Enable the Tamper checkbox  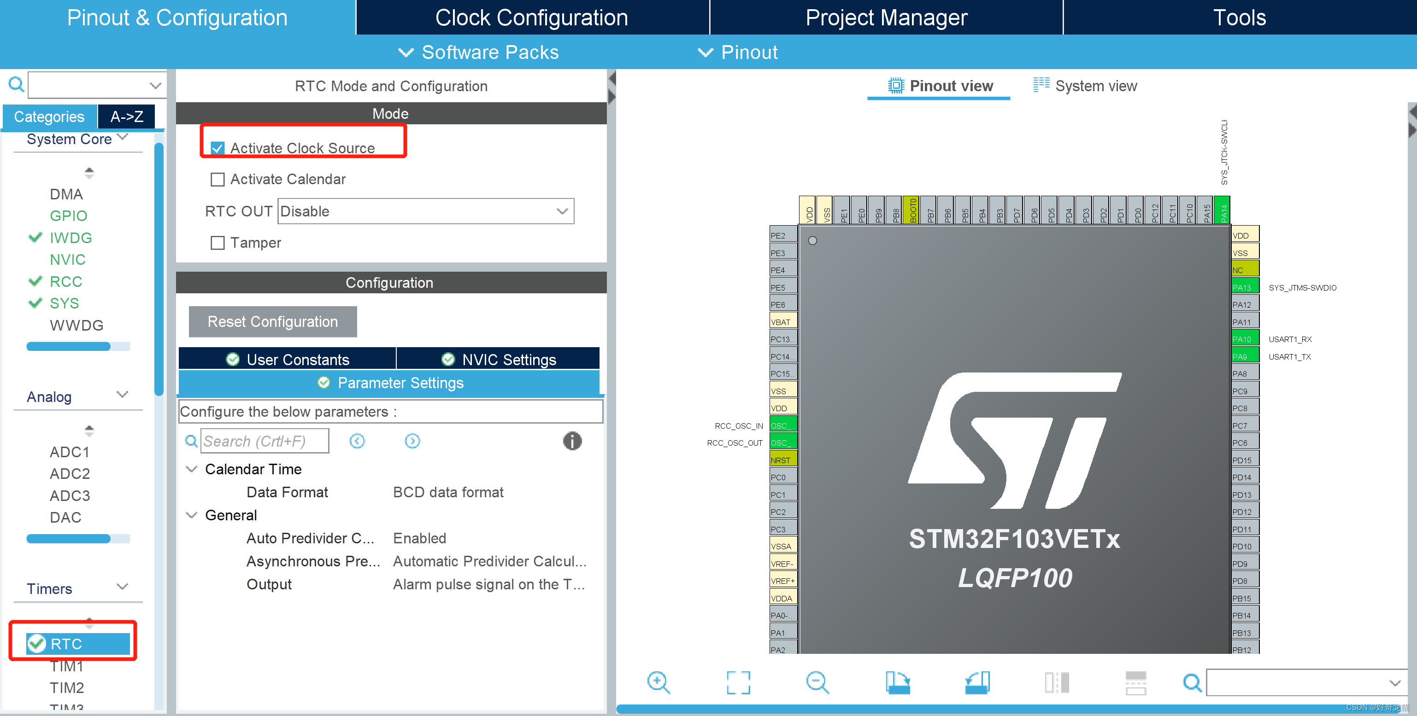pos(218,243)
